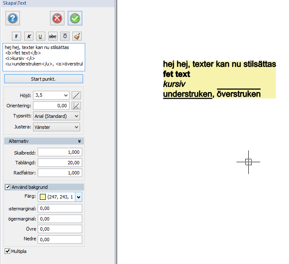Cancel with the red X button

pyautogui.click(x=57, y=18)
